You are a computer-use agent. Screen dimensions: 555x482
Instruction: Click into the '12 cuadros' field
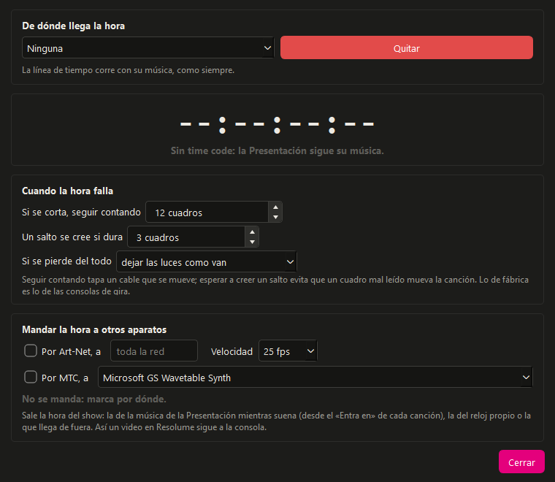[207, 213]
